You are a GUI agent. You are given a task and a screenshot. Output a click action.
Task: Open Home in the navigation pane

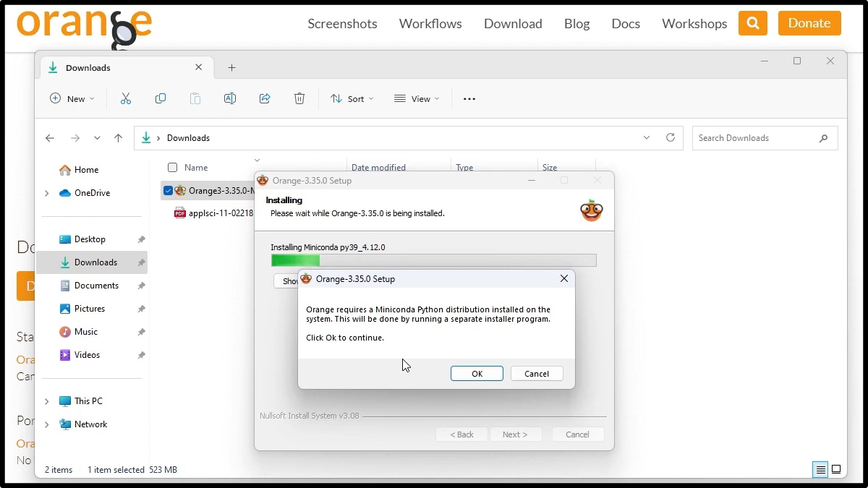click(x=86, y=170)
